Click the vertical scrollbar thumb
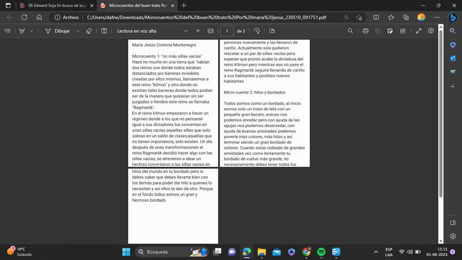 point(441,113)
